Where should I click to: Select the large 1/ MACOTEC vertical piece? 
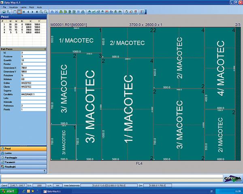point(128,109)
